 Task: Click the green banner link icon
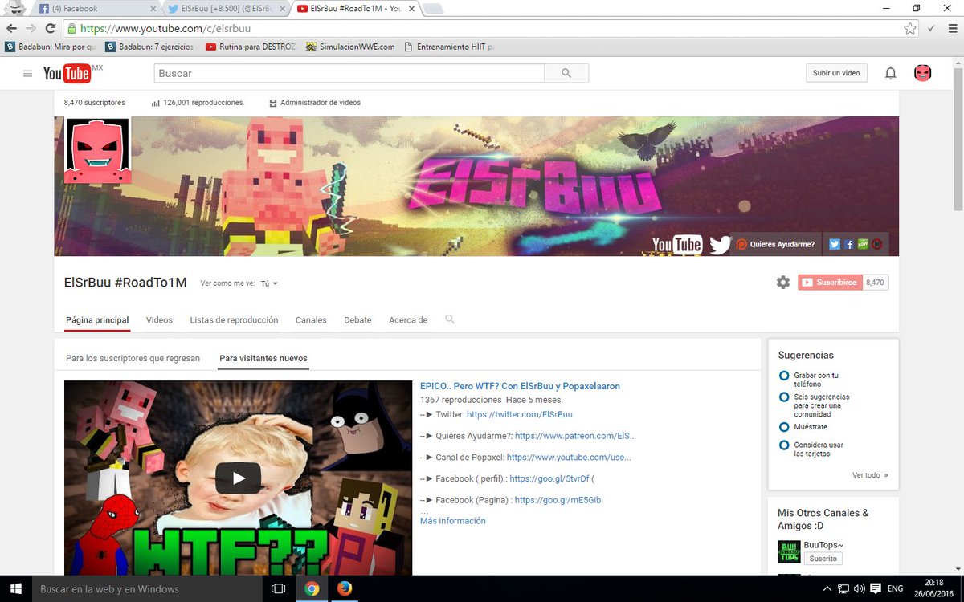pyautogui.click(x=863, y=244)
